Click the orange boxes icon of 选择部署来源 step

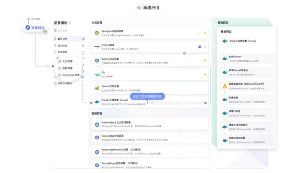click(225, 86)
